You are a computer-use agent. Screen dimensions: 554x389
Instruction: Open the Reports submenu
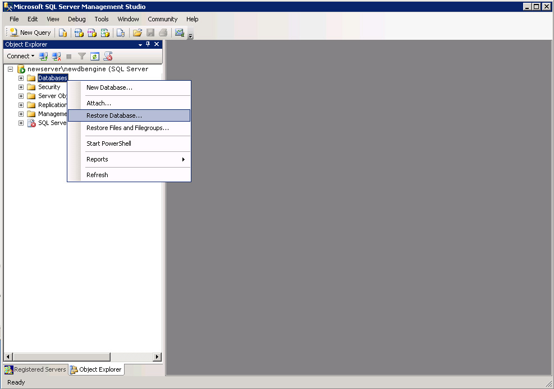coord(129,159)
